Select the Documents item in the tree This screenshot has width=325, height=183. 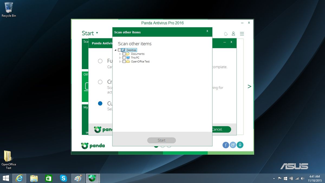pos(138,54)
